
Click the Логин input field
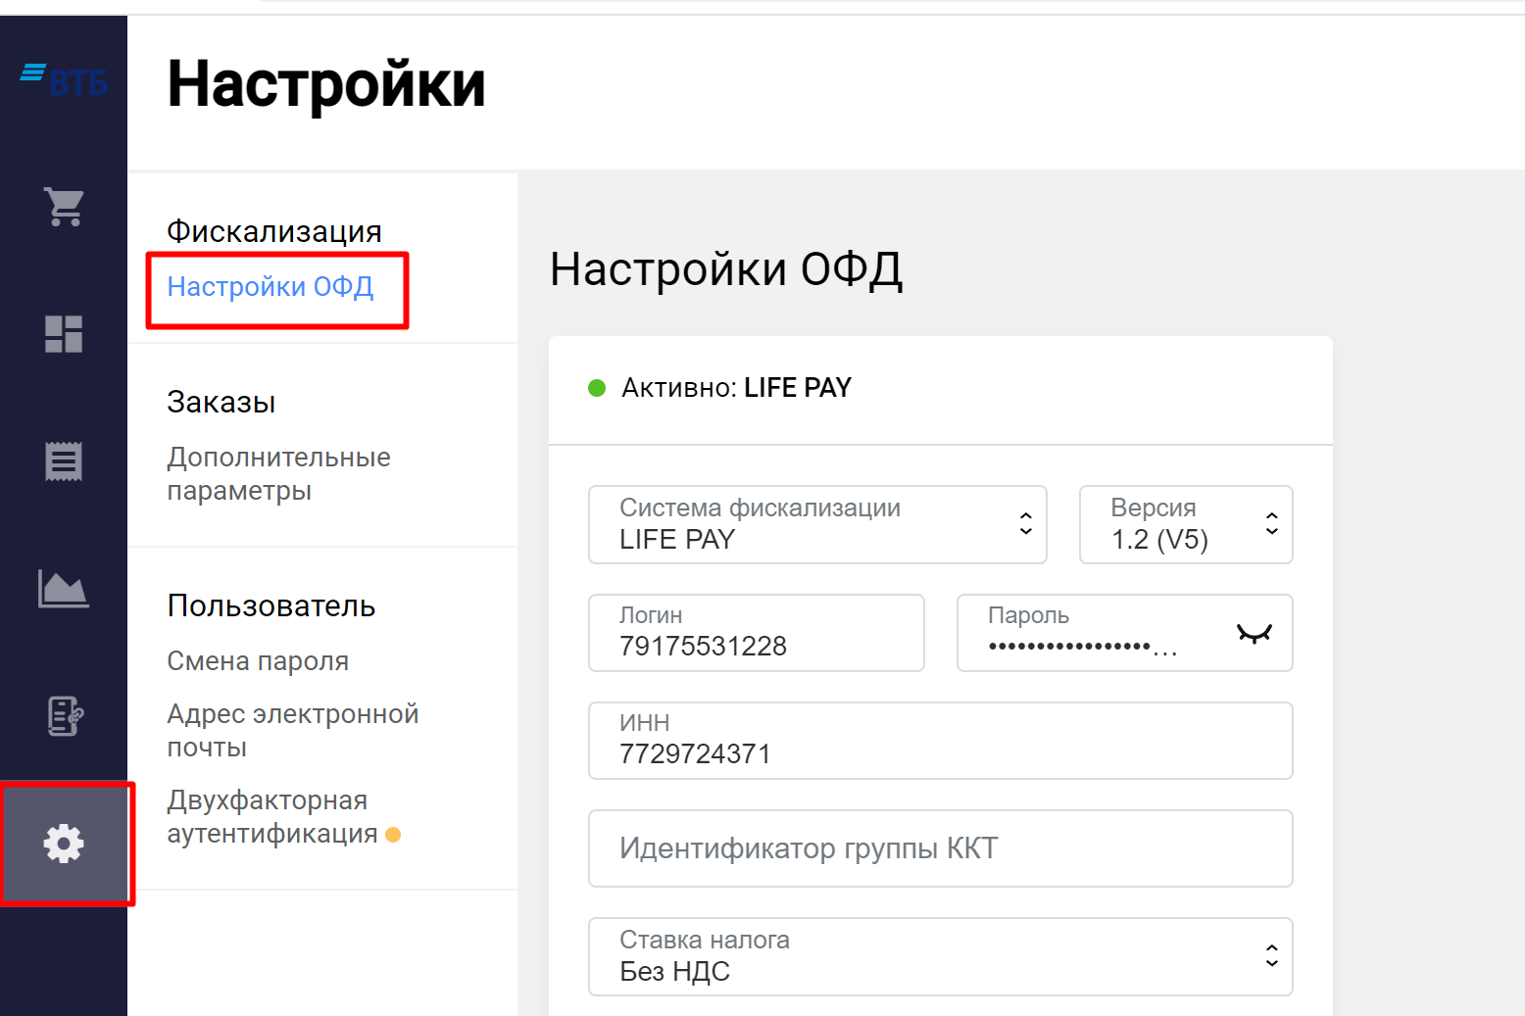[756, 633]
